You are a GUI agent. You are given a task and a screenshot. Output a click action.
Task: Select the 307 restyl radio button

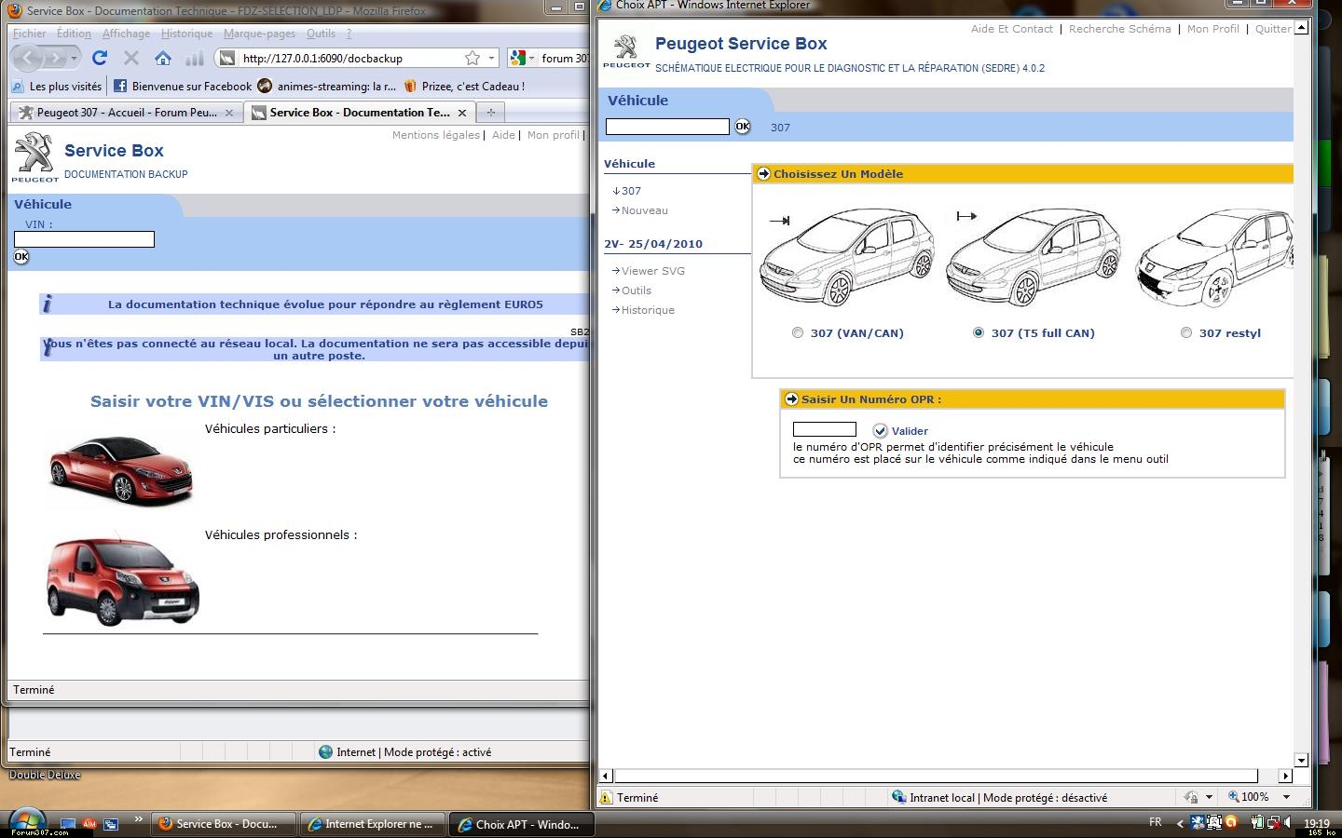point(1186,332)
